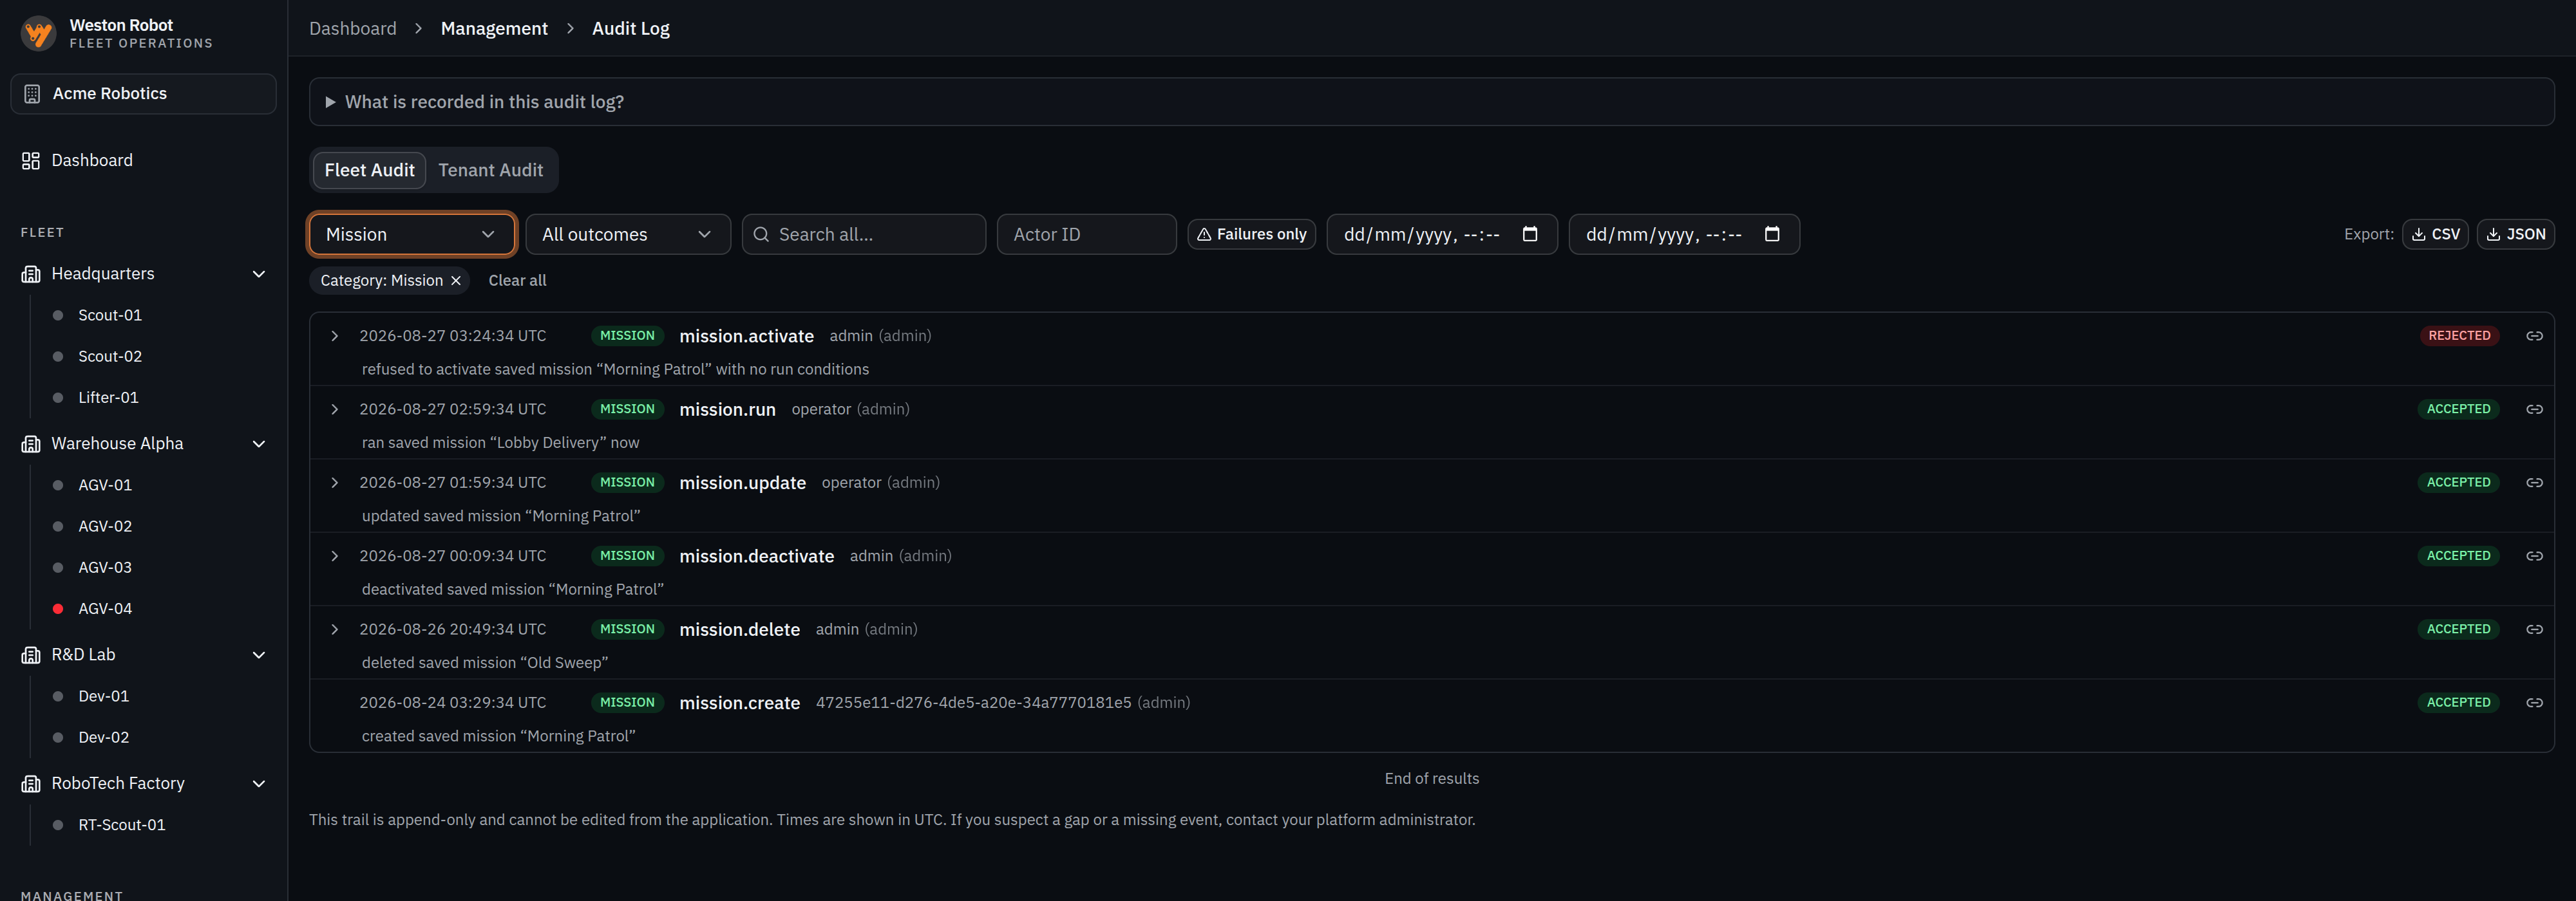Click the Weston Robot logo icon
This screenshot has width=2576, height=901.
click(38, 33)
